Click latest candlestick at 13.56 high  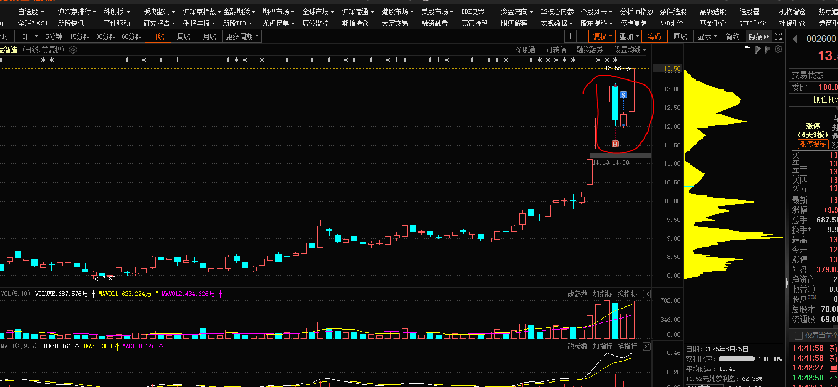pos(632,90)
